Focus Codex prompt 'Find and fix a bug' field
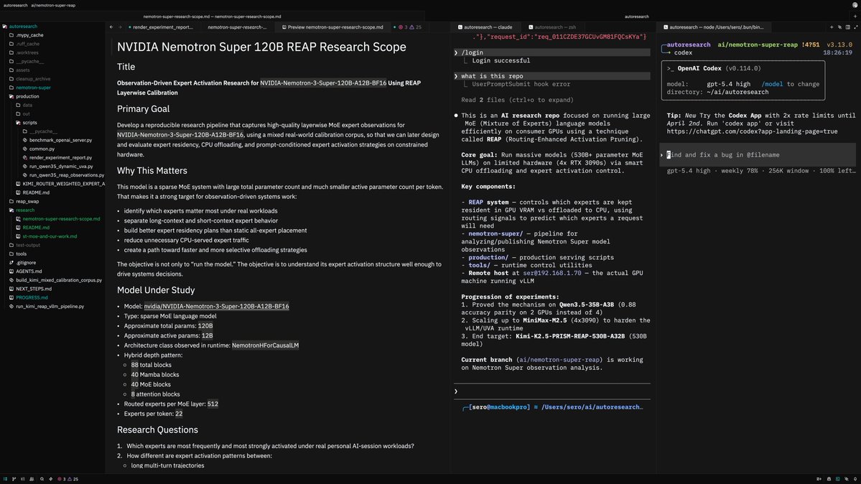The width and height of the screenshot is (861, 484). (758, 155)
